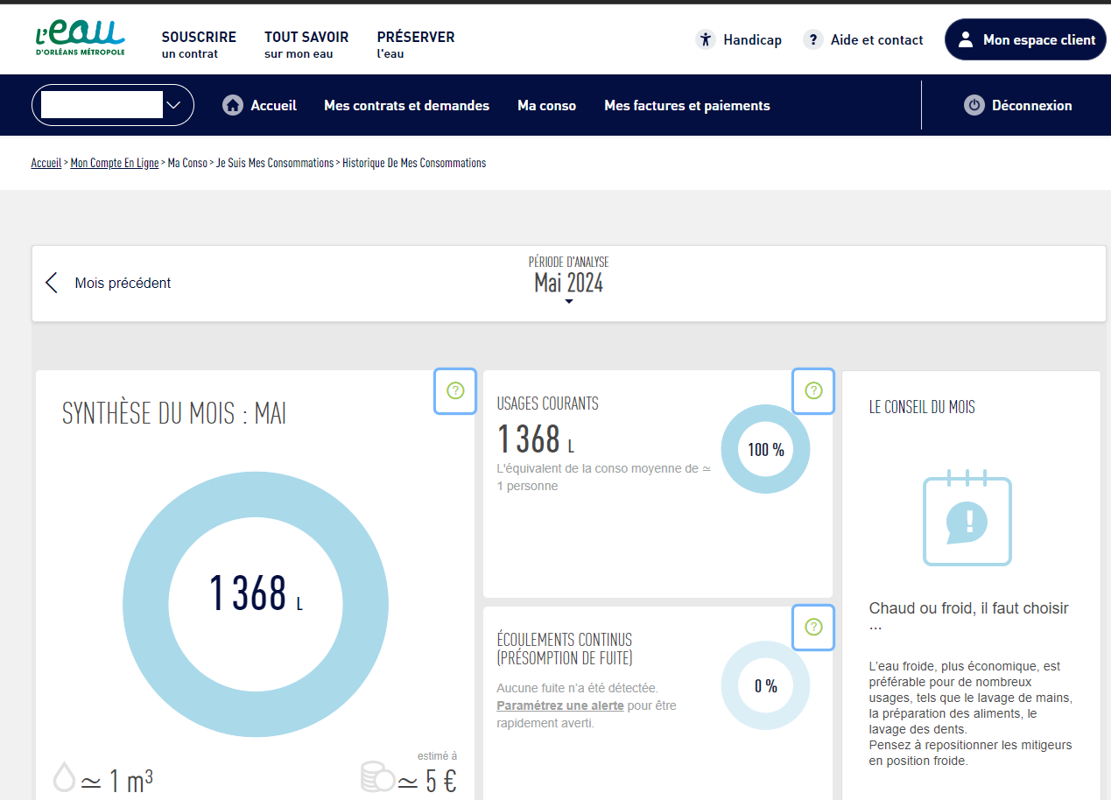This screenshot has width=1111, height=800.
Task: Open help for Synthèse du mois card
Action: point(455,391)
